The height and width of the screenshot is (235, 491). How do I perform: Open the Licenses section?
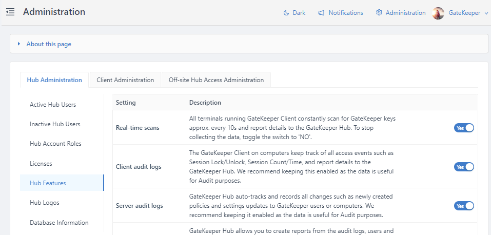(x=41, y=164)
